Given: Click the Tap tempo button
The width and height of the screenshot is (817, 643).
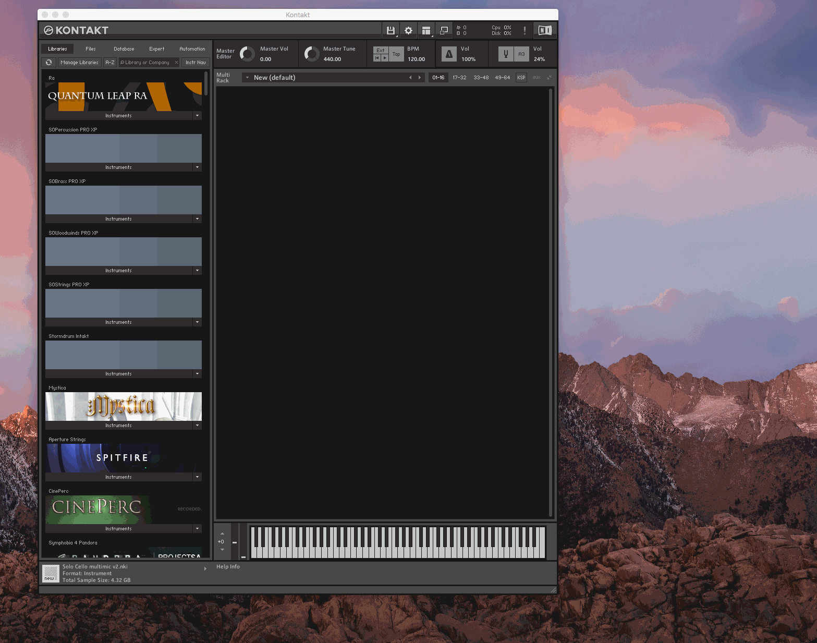Looking at the screenshot, I should pos(396,54).
